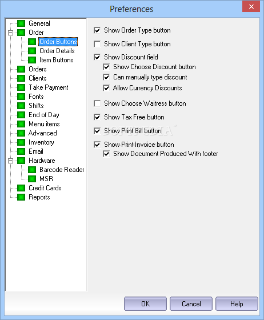Enable Show Choose Waitress button

[97, 103]
